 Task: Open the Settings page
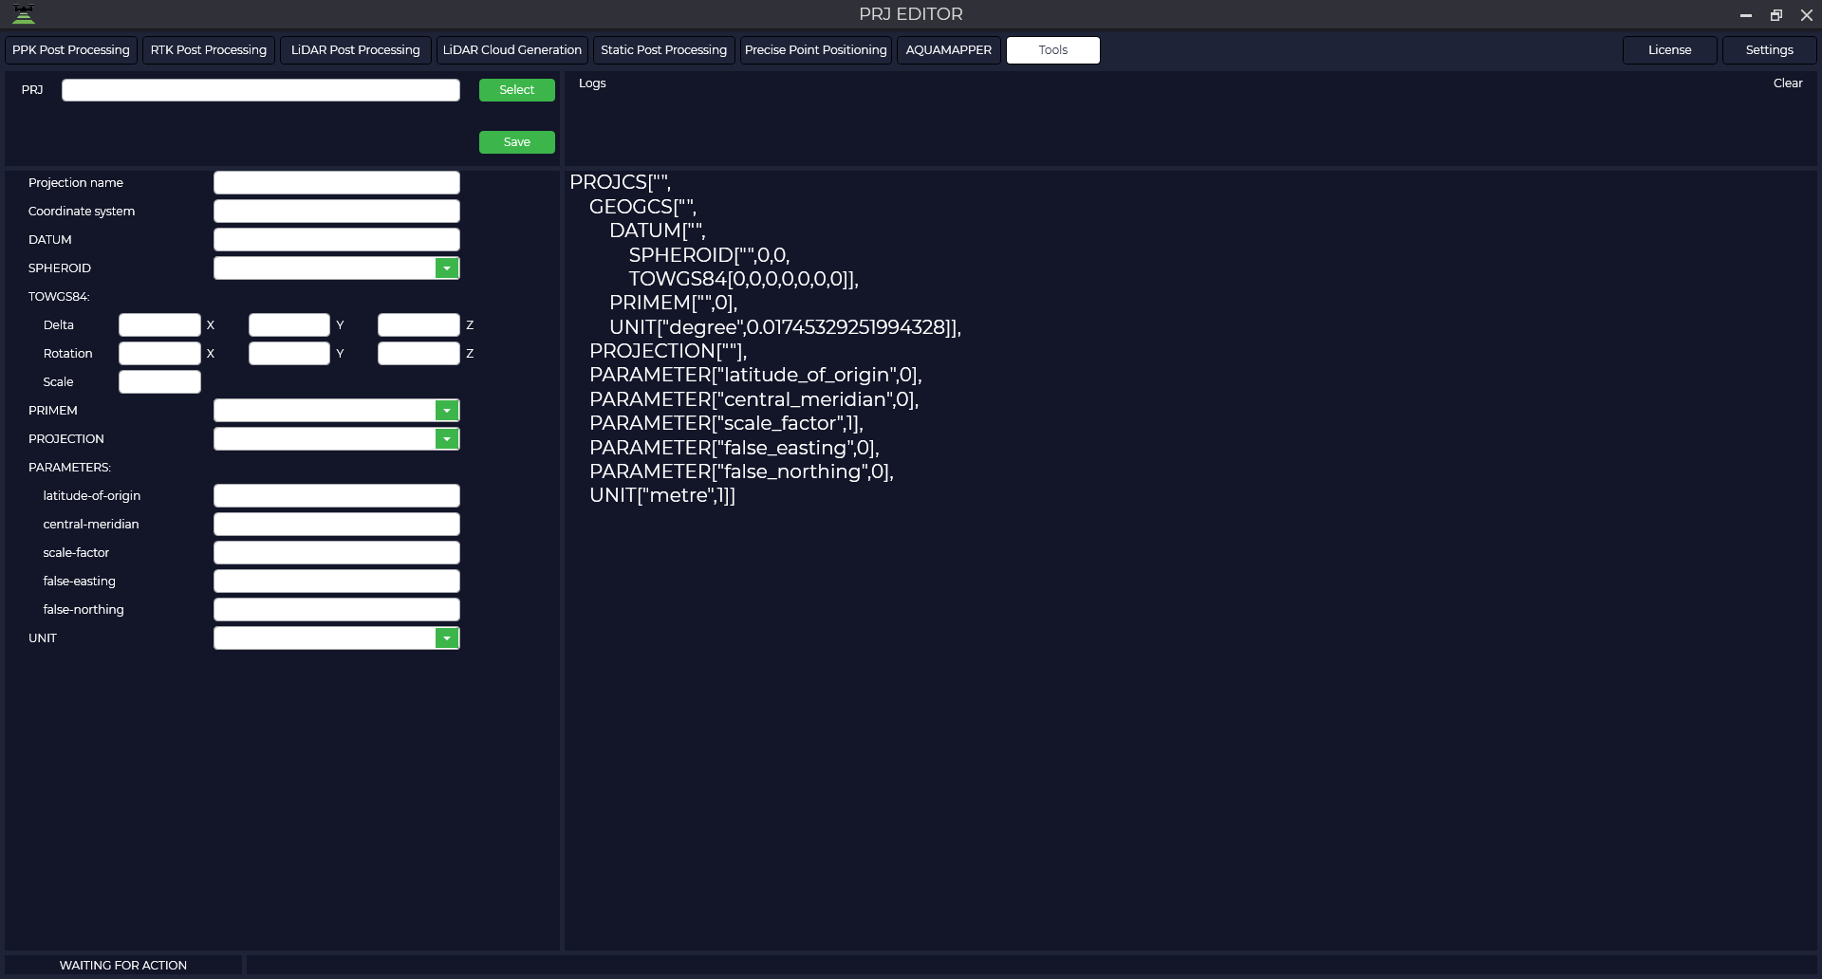click(x=1770, y=50)
